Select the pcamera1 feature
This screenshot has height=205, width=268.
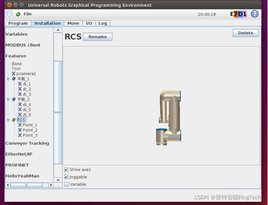click(26, 74)
